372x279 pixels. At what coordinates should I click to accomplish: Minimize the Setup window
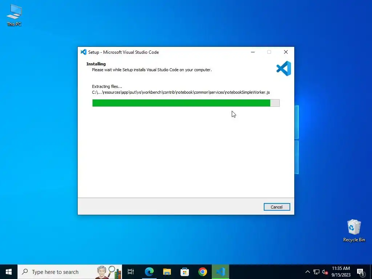click(253, 52)
